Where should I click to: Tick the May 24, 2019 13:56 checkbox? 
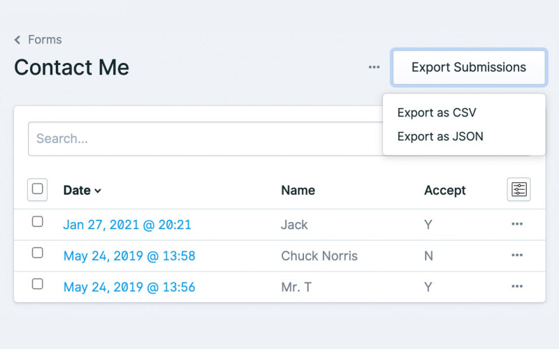pyautogui.click(x=38, y=284)
